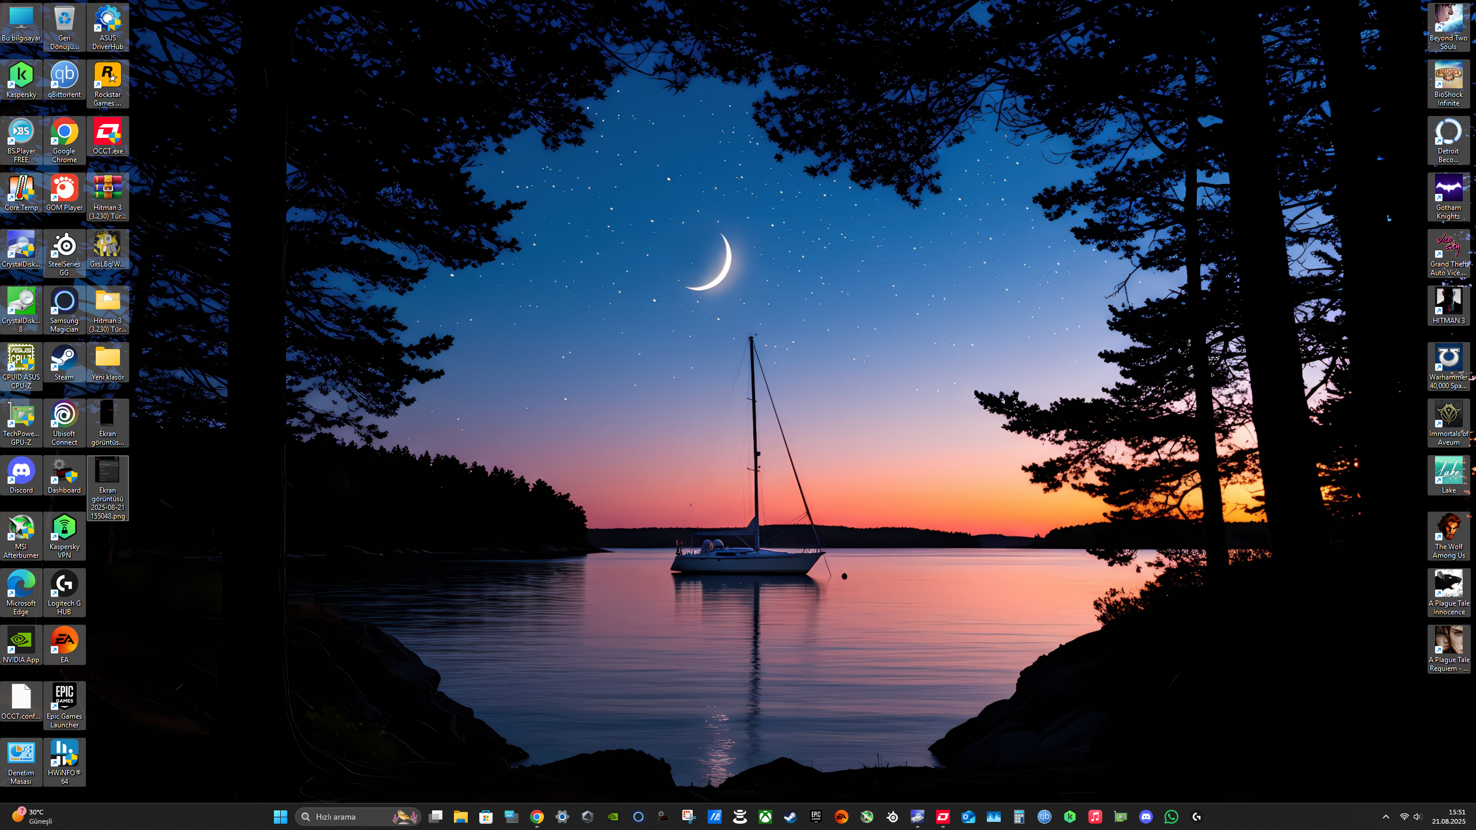Click the Dashboard desktop shortcut
The image size is (1476, 830).
click(x=64, y=476)
